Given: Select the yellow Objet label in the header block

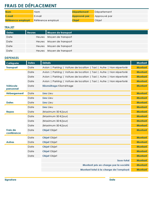Looking at the screenshot, I should (83, 20).
